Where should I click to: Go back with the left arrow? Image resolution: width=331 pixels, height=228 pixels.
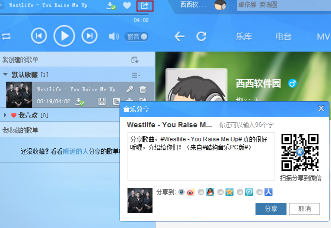[179, 37]
